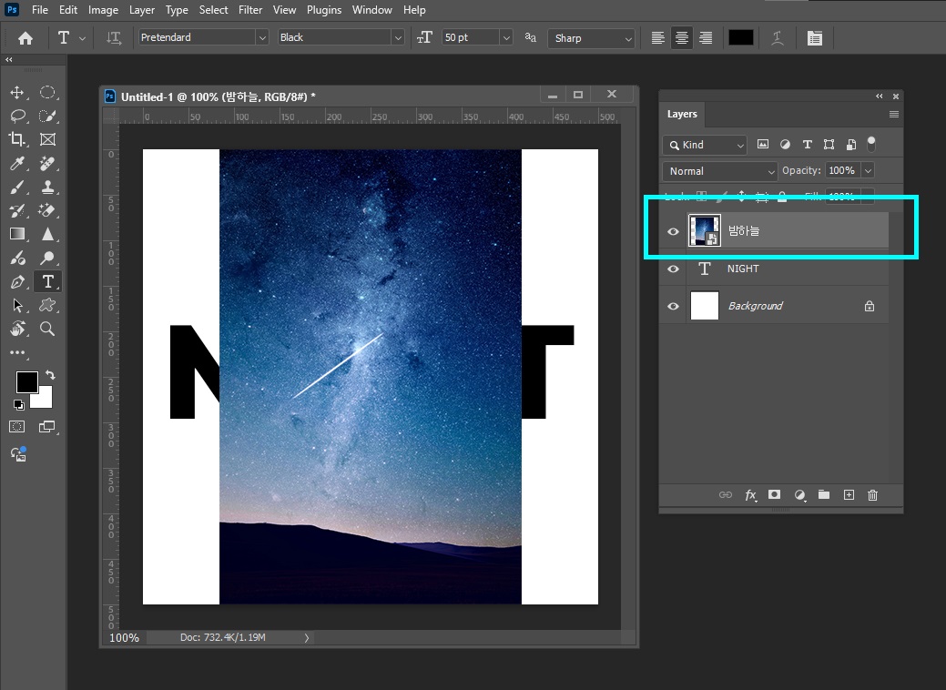Select the Zoom tool
Image resolution: width=946 pixels, height=690 pixels.
coord(47,329)
